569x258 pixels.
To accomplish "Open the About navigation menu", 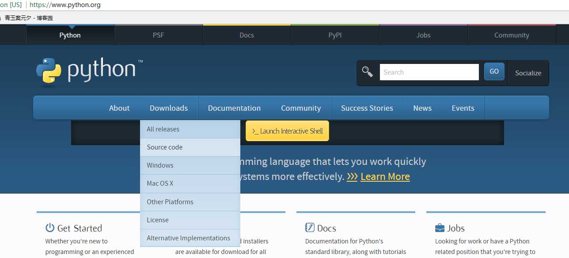I will click(x=119, y=108).
